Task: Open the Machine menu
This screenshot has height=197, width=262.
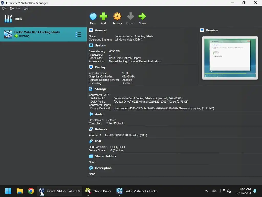Action: [x=15, y=8]
